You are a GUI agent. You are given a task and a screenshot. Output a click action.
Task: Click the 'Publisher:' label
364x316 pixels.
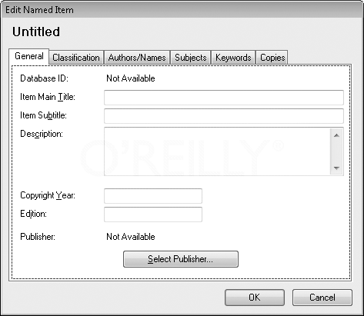click(x=38, y=237)
